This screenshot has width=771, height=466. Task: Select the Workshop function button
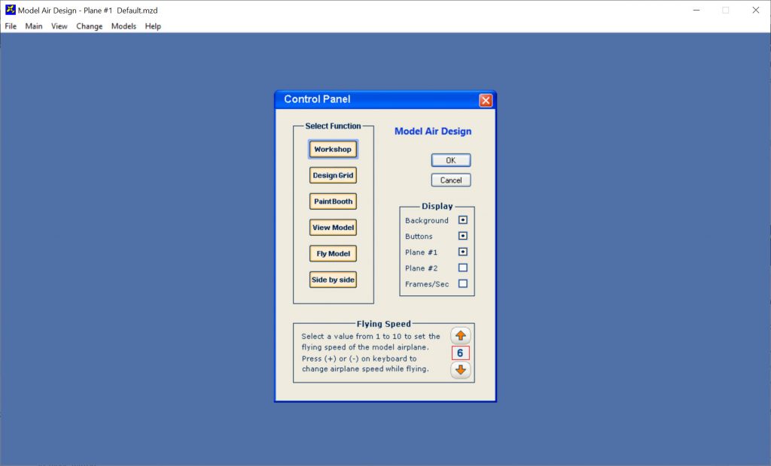click(x=333, y=150)
